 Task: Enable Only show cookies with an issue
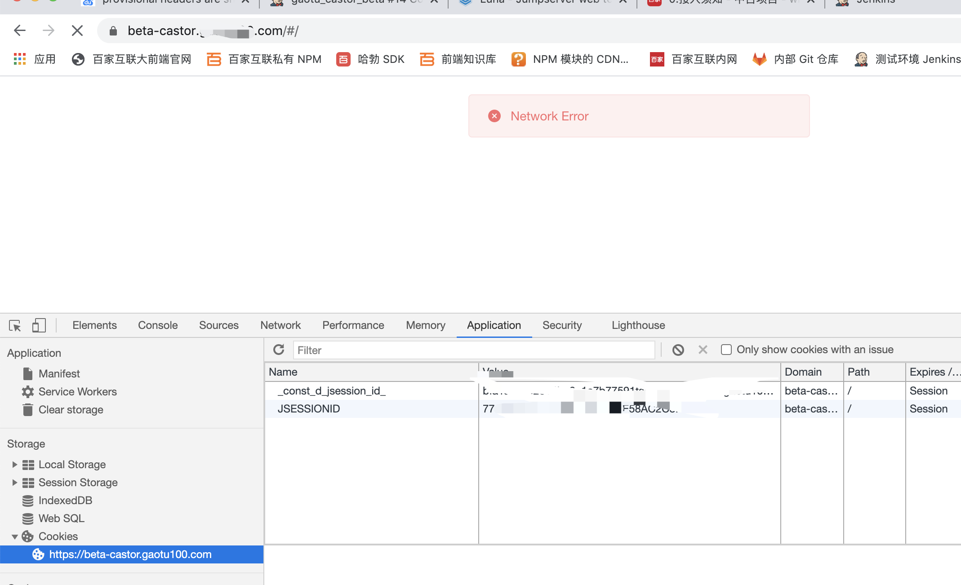click(726, 350)
